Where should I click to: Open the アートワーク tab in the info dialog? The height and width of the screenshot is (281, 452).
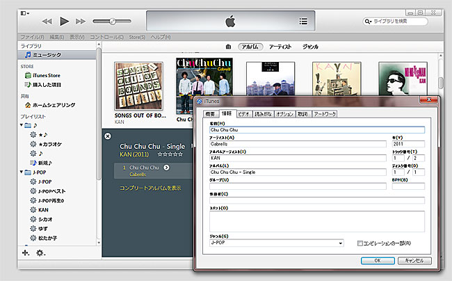325,114
